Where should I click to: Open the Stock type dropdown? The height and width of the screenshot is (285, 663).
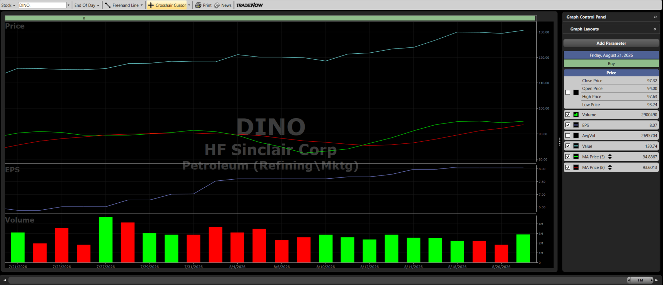8,5
